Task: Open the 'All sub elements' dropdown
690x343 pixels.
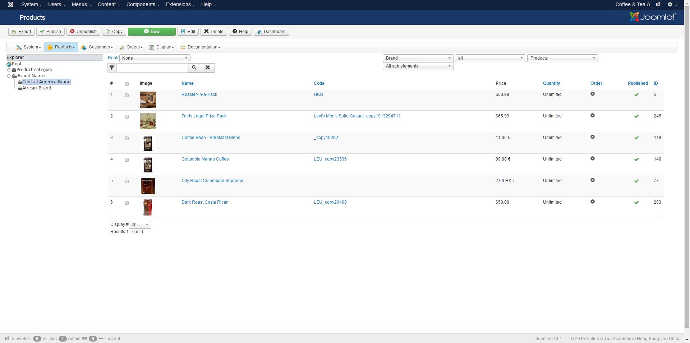Action: 418,66
